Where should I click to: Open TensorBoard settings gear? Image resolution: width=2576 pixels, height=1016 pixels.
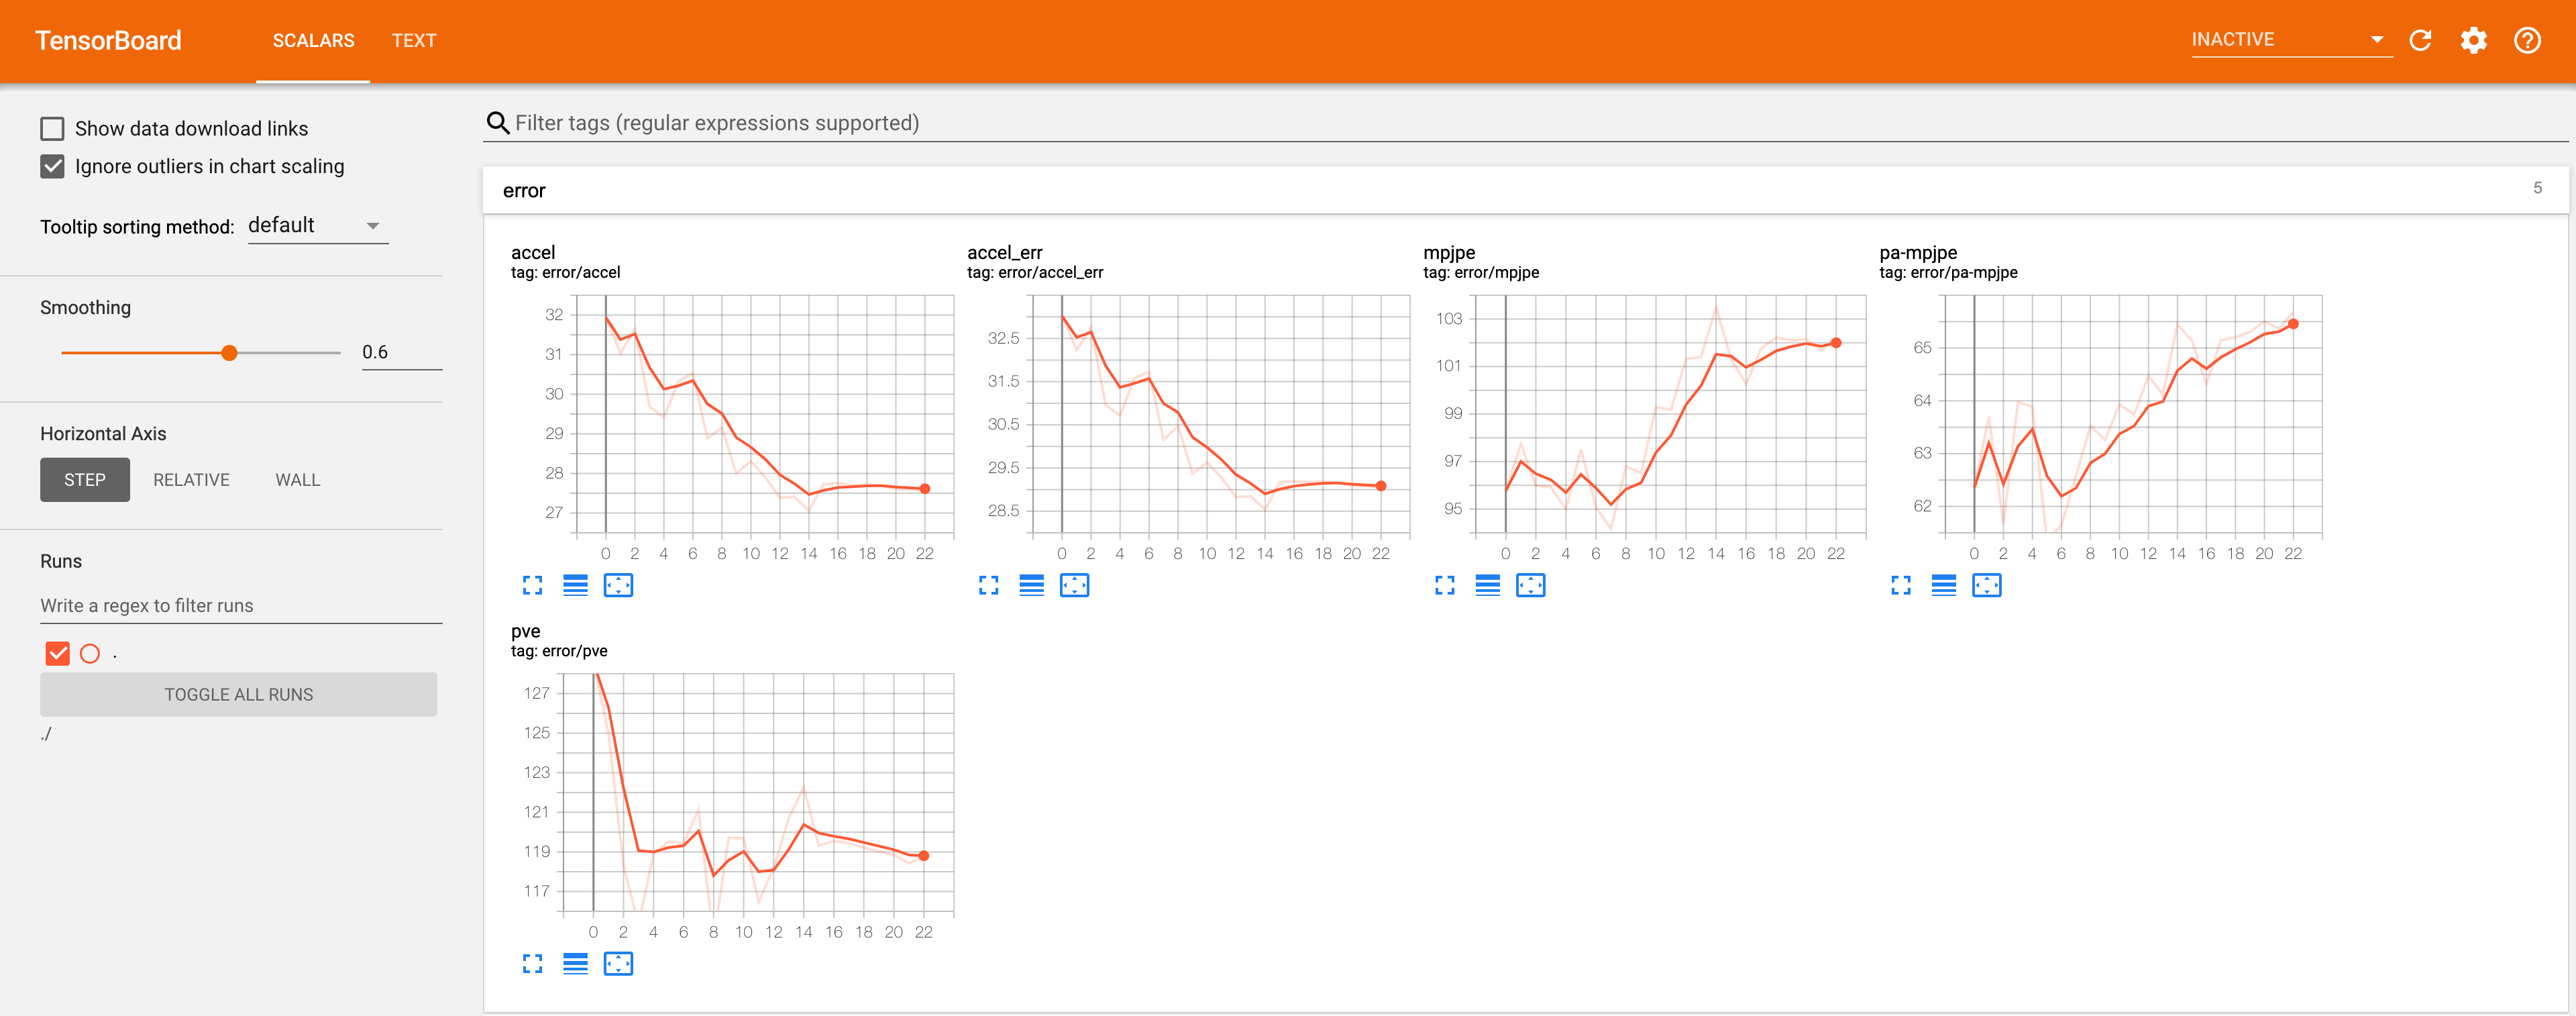[2473, 40]
